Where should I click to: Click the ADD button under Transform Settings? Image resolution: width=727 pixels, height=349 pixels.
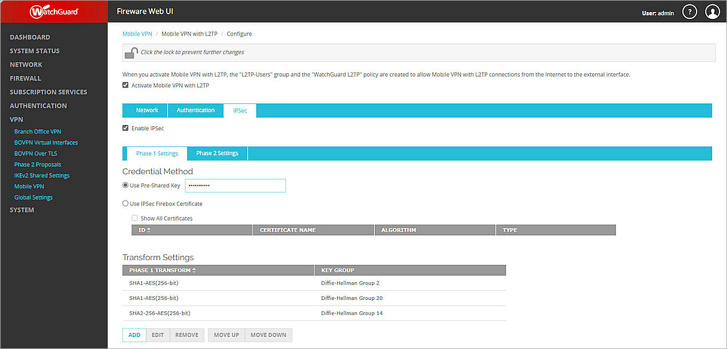tap(134, 335)
